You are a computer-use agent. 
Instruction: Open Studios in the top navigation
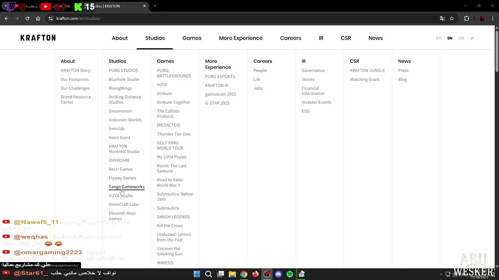tap(155, 38)
